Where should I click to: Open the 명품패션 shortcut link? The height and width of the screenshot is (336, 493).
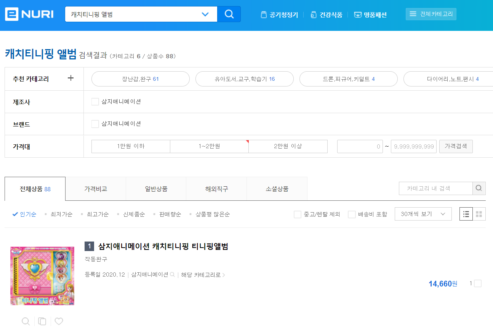[x=370, y=15]
